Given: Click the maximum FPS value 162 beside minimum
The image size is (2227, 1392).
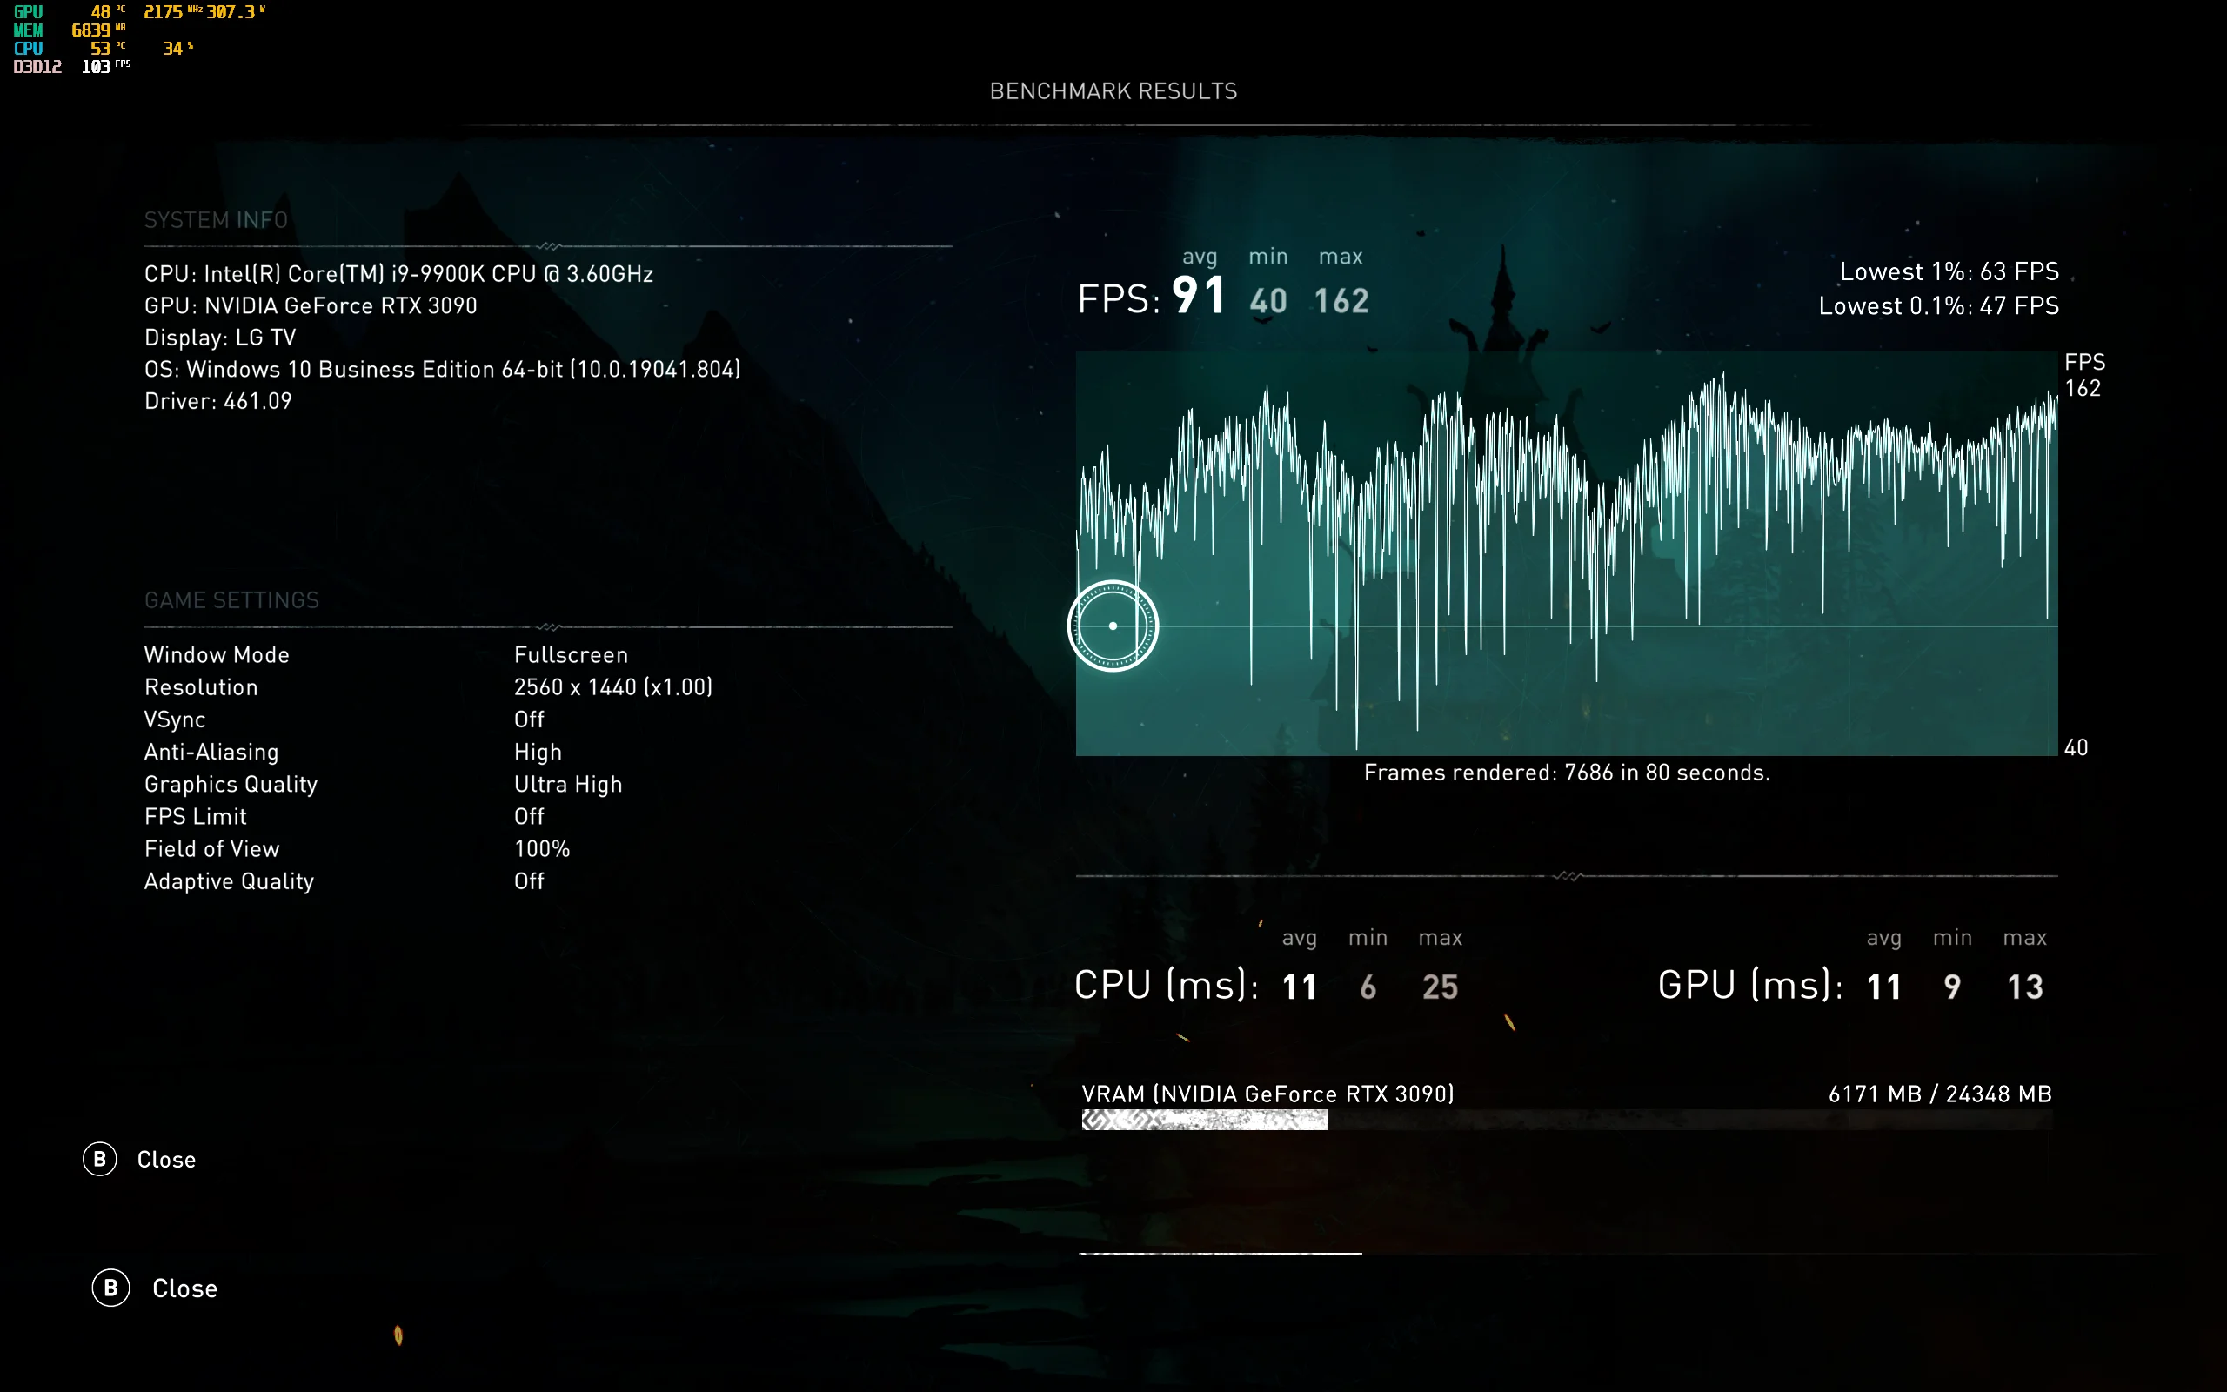Looking at the screenshot, I should (x=1341, y=301).
